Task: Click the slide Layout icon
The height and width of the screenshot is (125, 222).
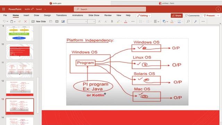Action: [51, 22]
